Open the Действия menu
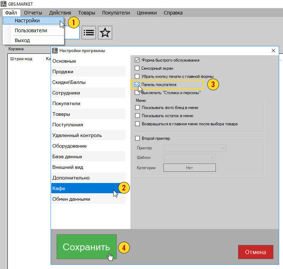The height and width of the screenshot is (269, 283). (60, 13)
